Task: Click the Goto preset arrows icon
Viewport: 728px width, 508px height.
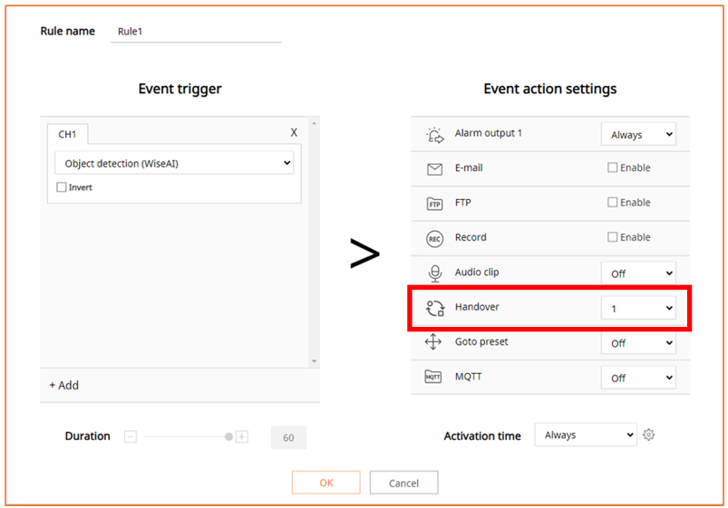Action: 433,342
